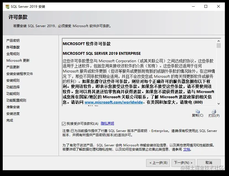Open the www.microsoft.com/worldwide link
Screen dimensions: 229x176
(x=114, y=102)
